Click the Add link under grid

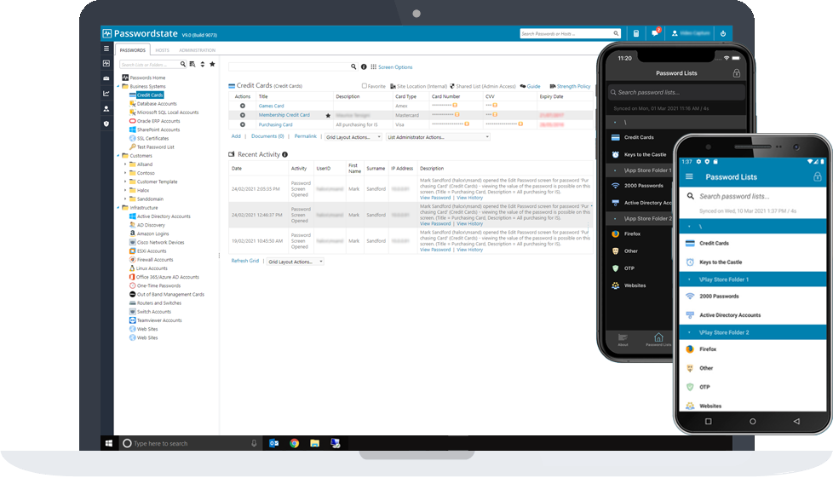236,136
